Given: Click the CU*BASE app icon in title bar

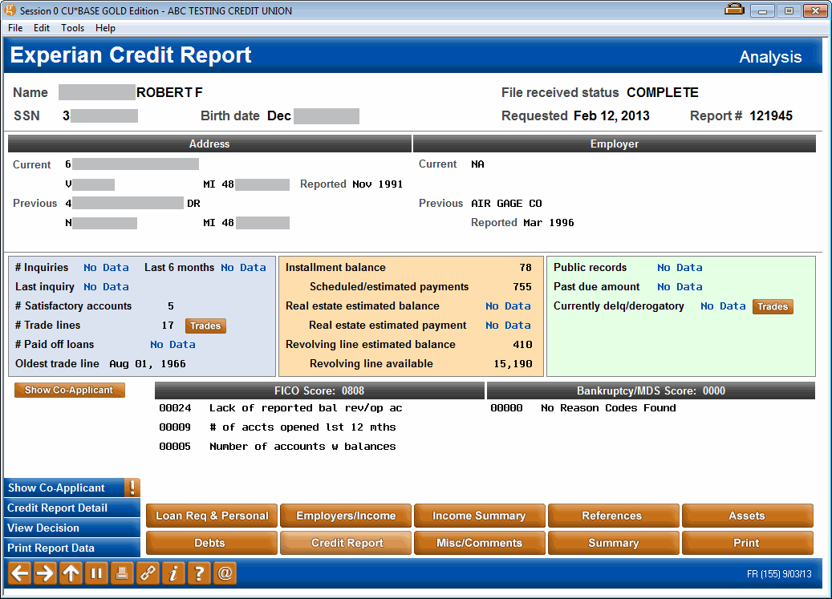Looking at the screenshot, I should tap(10, 10).
